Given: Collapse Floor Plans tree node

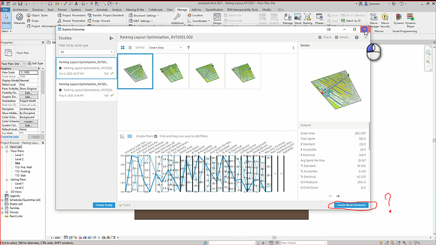Looking at the screenshot, I should (x=7, y=151).
